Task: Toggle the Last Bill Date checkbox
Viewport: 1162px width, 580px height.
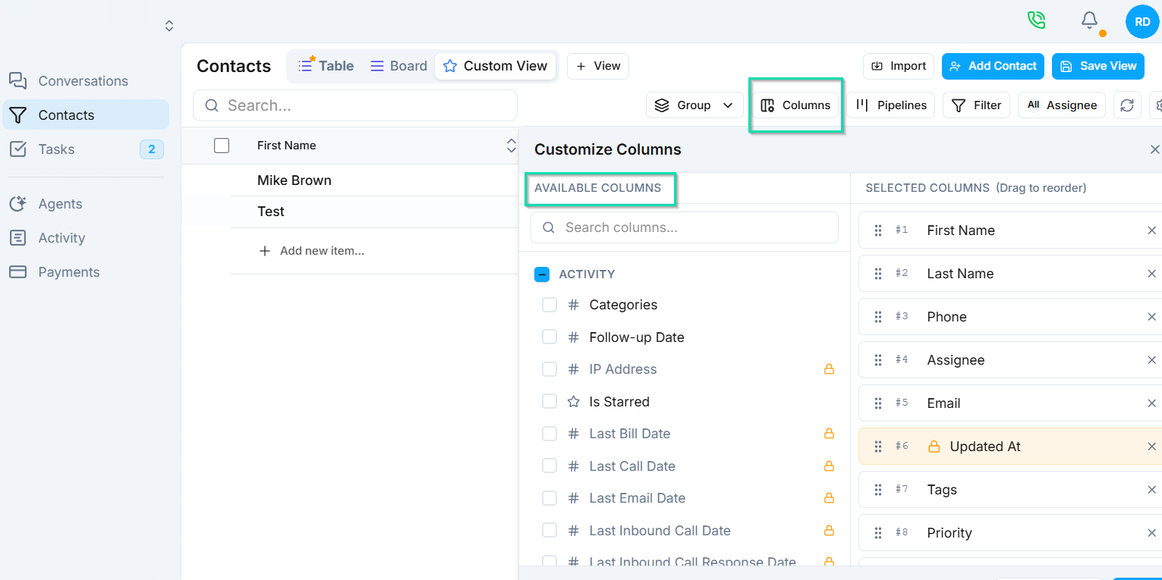Action: [550, 434]
